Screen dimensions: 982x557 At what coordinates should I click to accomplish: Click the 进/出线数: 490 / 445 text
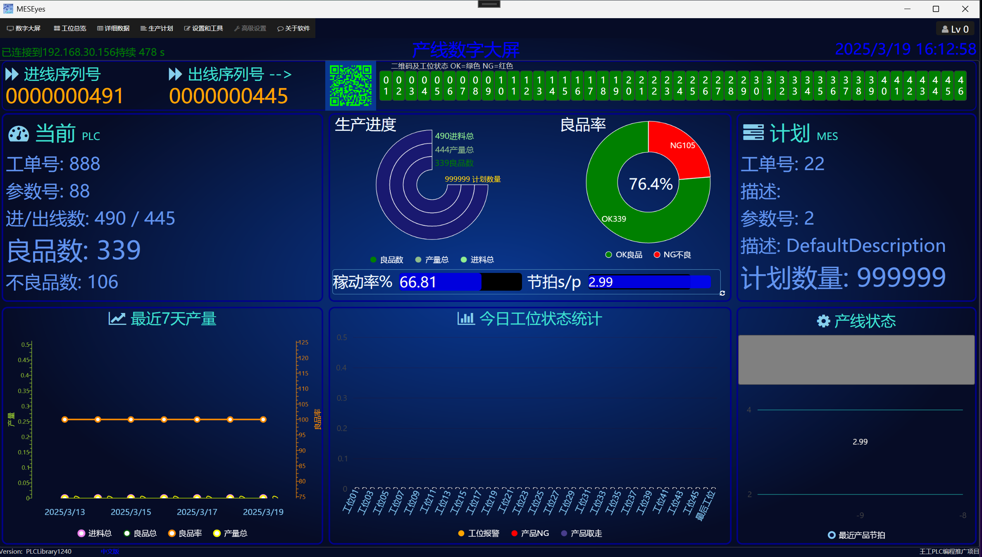tap(91, 218)
